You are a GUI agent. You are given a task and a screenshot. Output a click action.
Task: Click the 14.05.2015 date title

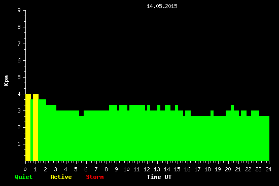[x=162, y=6]
